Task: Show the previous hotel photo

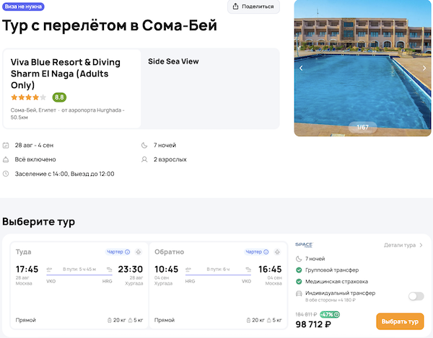Action: pos(302,68)
